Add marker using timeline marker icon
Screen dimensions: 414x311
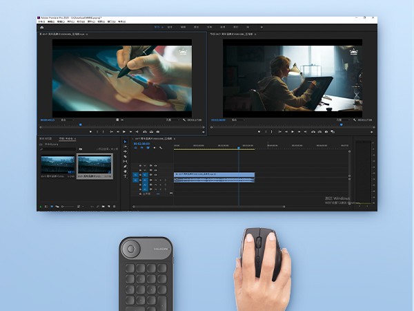pos(155,148)
